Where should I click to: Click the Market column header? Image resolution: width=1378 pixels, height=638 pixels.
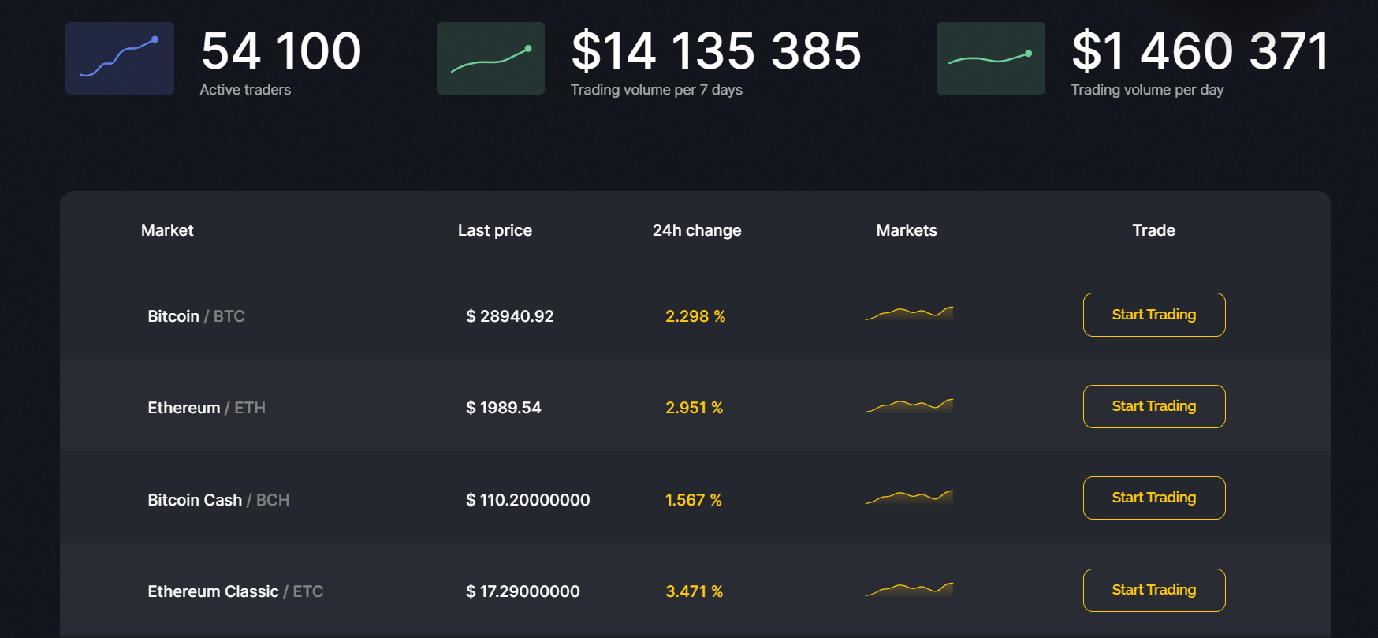tap(167, 230)
